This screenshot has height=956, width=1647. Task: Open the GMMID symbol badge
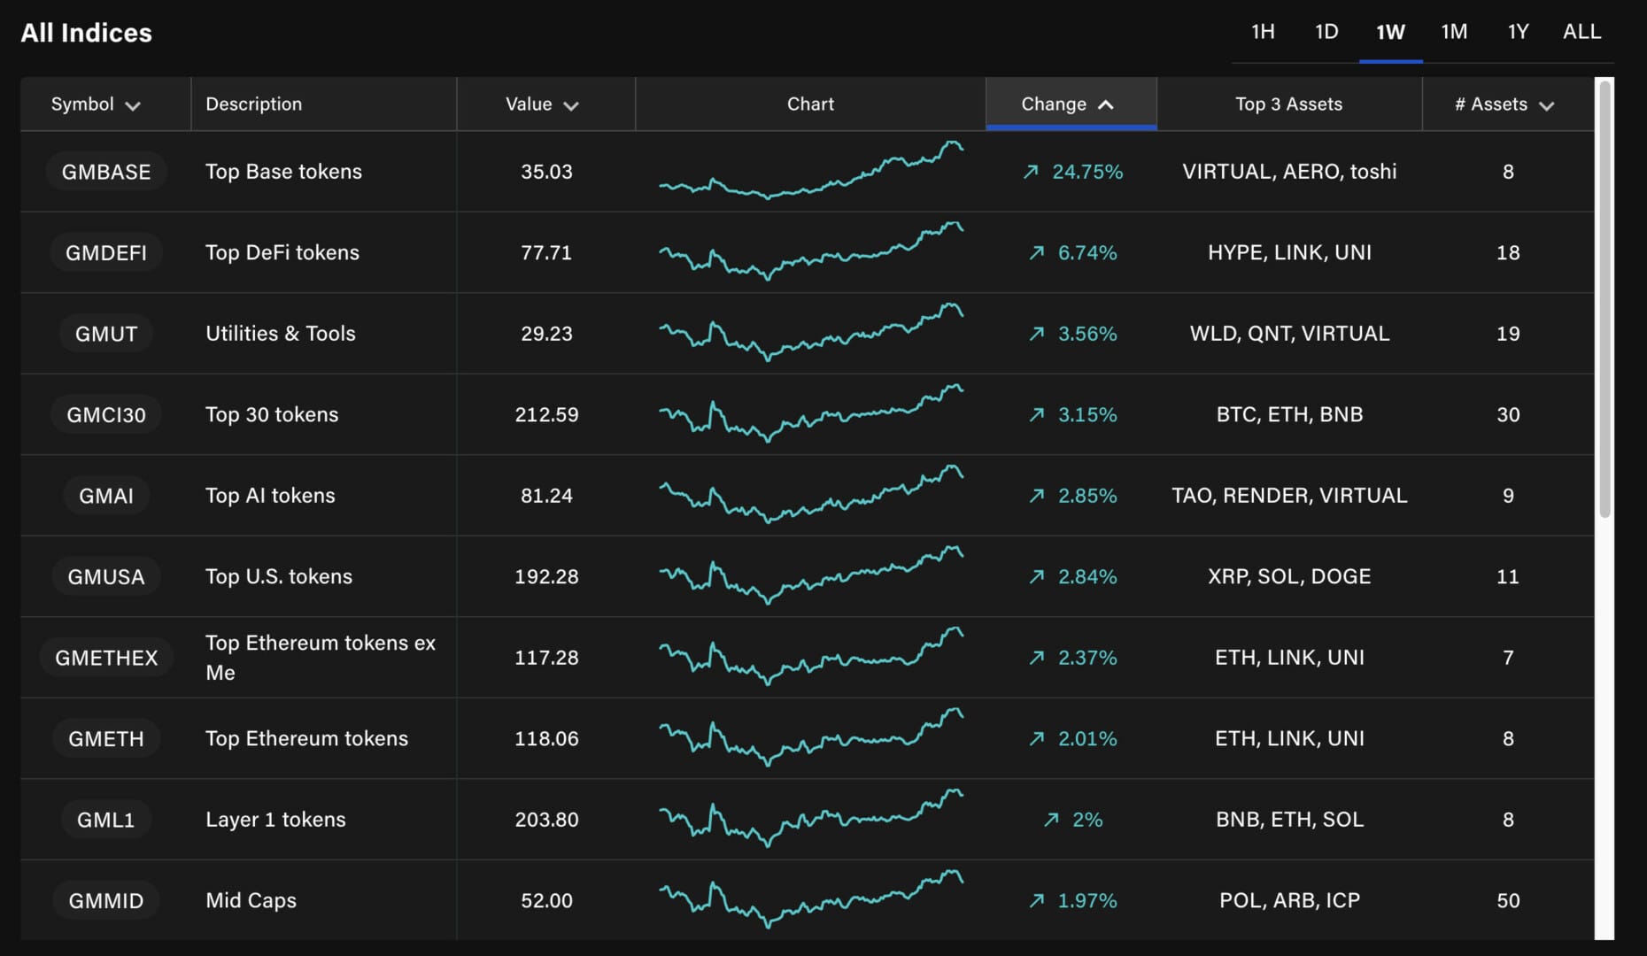[106, 900]
